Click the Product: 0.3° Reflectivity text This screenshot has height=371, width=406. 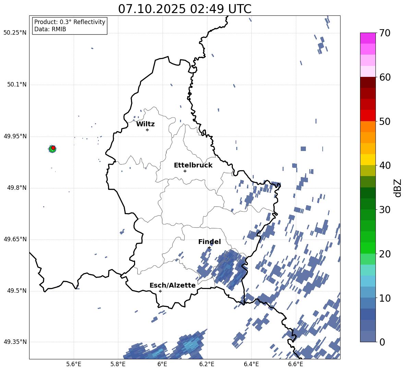70,22
